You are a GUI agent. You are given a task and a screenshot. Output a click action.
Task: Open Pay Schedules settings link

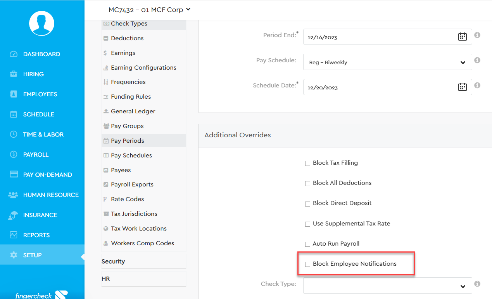click(x=131, y=155)
